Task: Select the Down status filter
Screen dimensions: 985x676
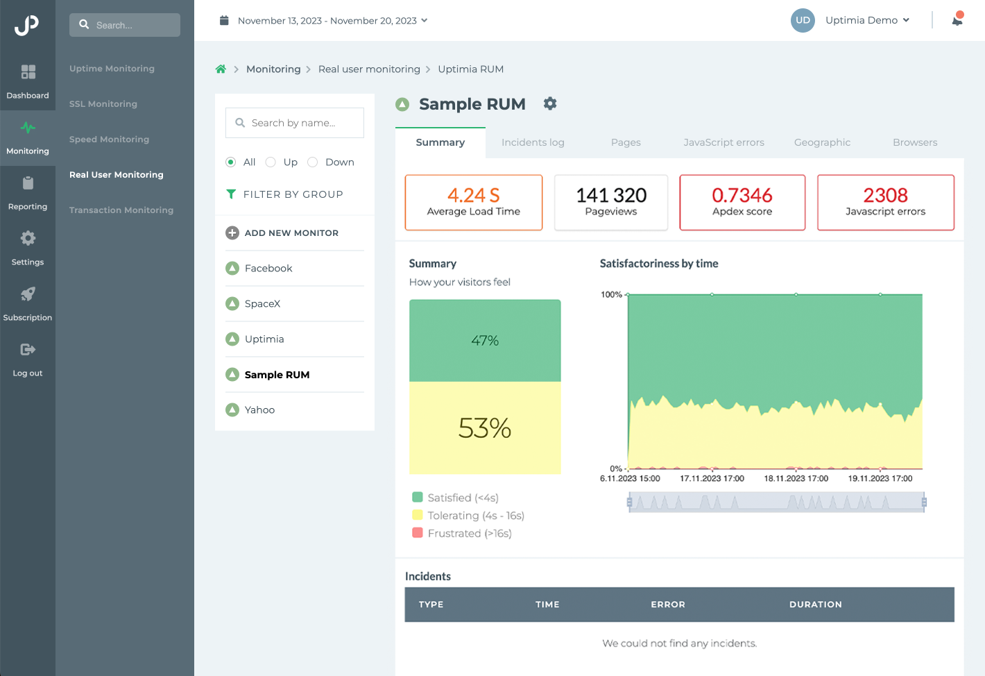Action: [312, 162]
